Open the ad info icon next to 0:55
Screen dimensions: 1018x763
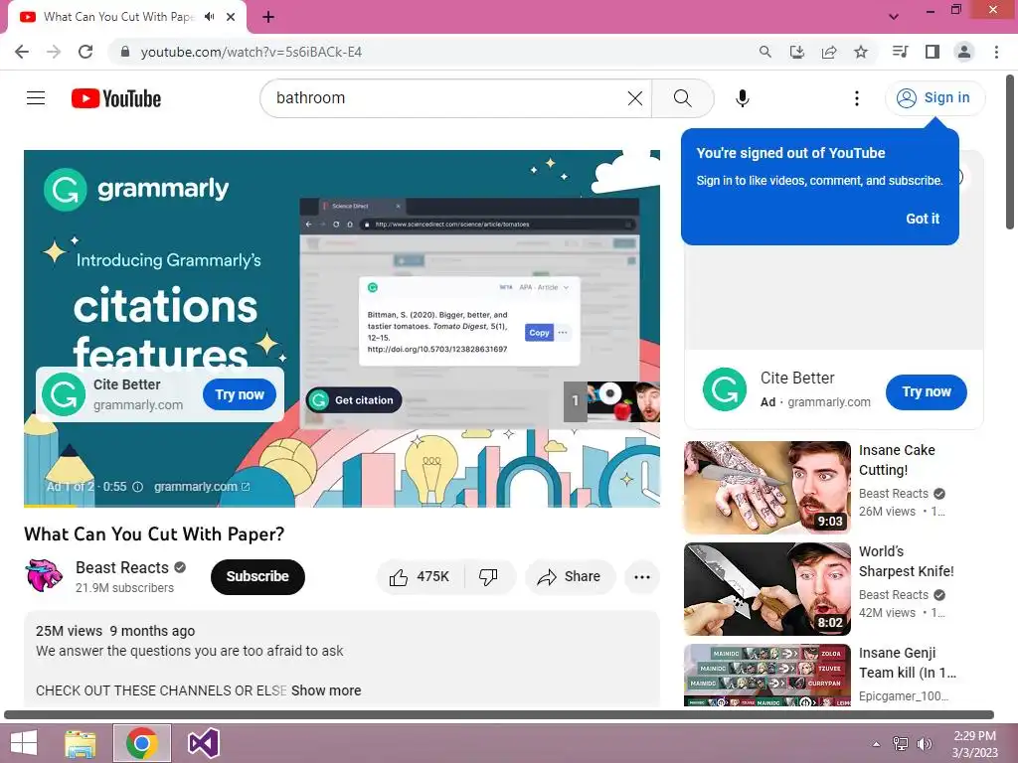pos(137,487)
